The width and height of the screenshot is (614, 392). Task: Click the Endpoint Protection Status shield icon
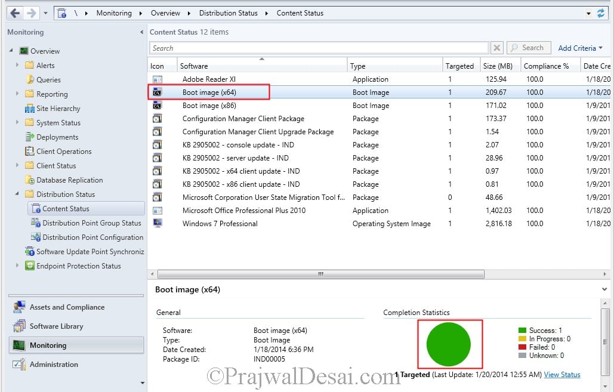(x=29, y=266)
